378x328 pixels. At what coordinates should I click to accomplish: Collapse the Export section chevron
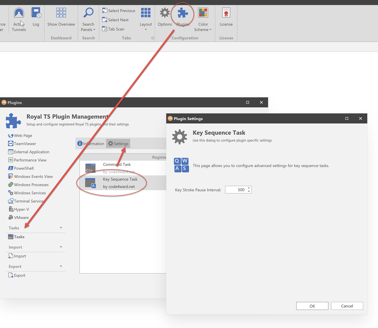61,266
